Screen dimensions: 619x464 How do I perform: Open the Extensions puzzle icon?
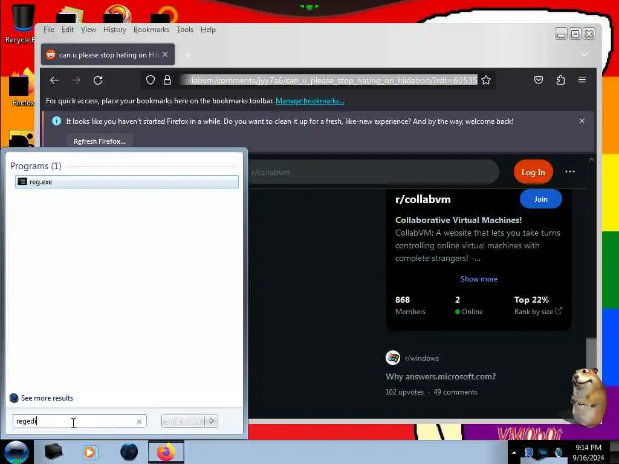(x=560, y=80)
